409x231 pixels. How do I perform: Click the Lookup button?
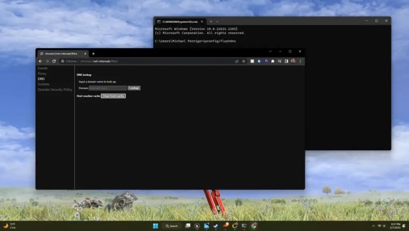[x=134, y=88]
